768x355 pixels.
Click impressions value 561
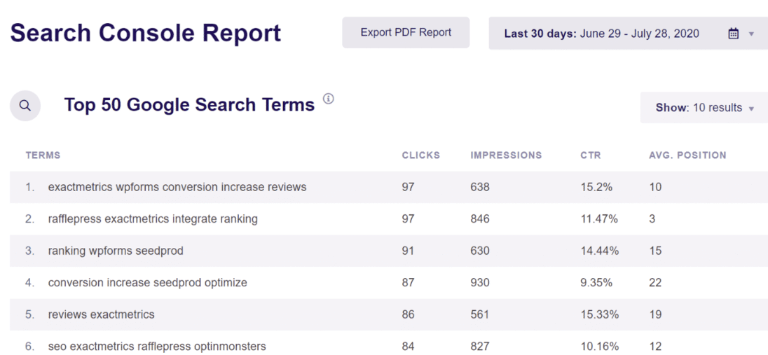(480, 314)
